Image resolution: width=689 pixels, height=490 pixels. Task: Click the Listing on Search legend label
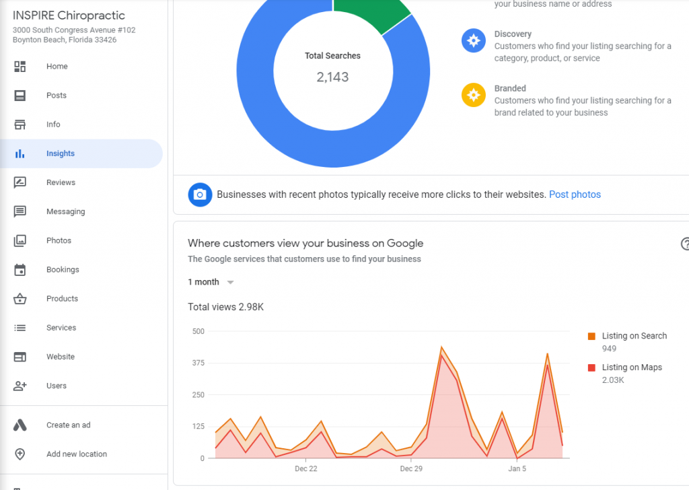[634, 336]
